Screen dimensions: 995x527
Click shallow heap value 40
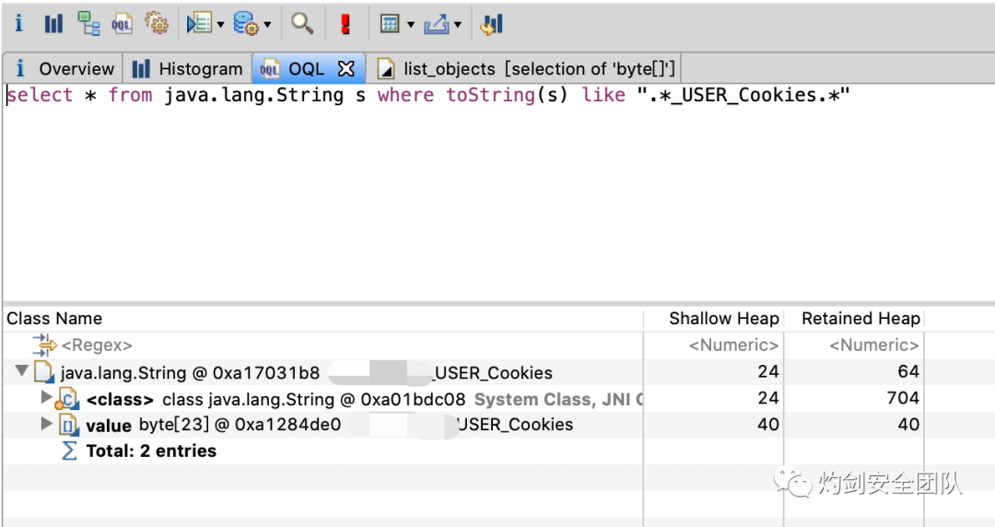pyautogui.click(x=767, y=424)
